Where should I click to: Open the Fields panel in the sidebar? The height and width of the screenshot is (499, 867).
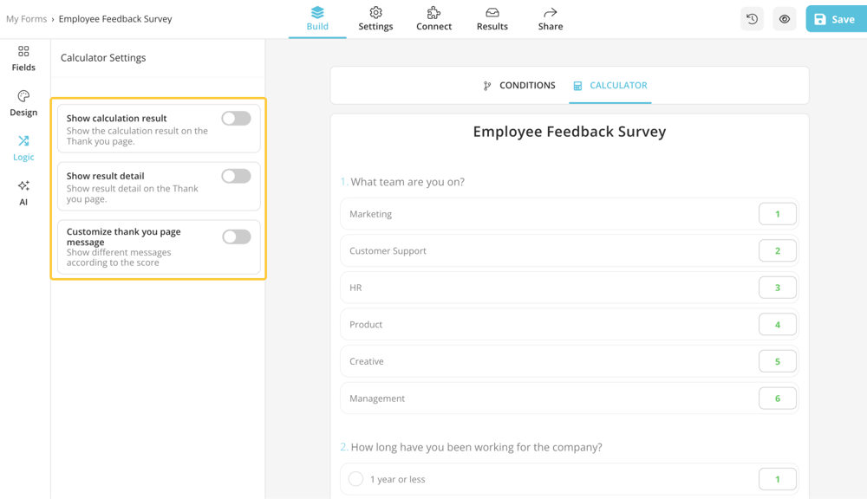23,58
